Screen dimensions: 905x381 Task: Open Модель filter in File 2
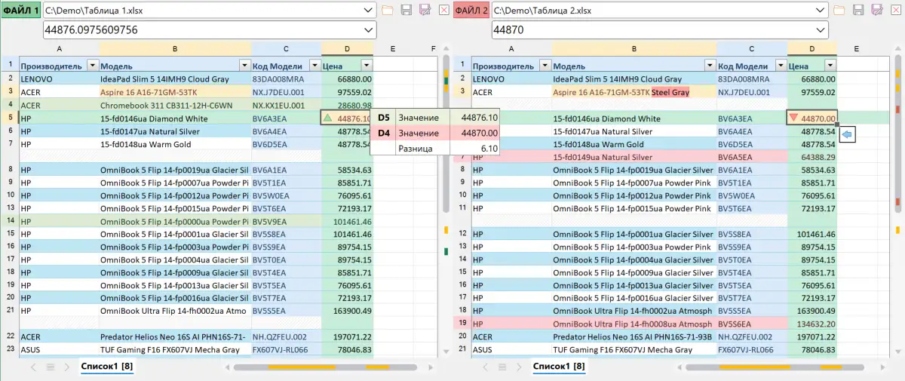coord(710,66)
